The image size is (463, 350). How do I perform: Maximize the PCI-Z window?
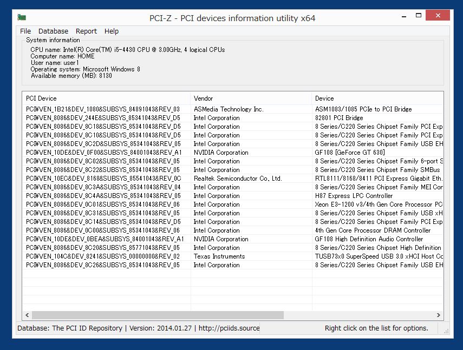tap(419, 15)
